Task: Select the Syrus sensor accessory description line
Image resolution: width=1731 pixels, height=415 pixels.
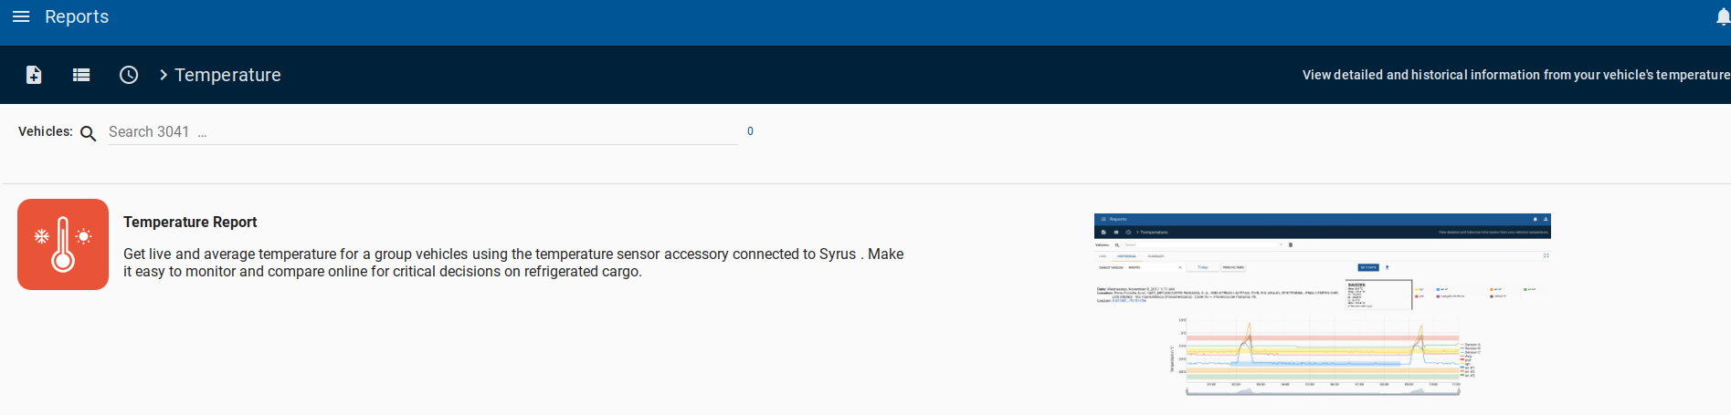Action: click(x=513, y=254)
